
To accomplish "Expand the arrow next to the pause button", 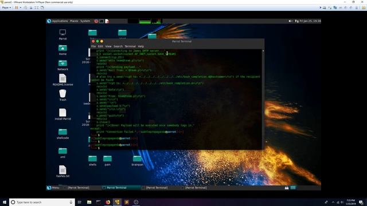I will 21,7.
